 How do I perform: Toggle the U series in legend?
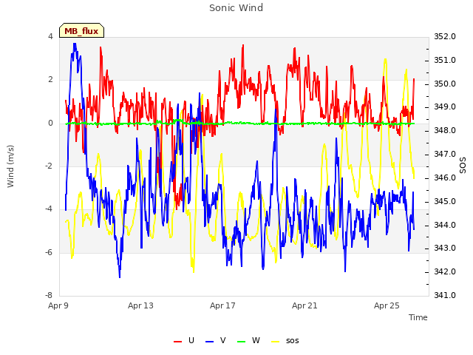click(184, 340)
